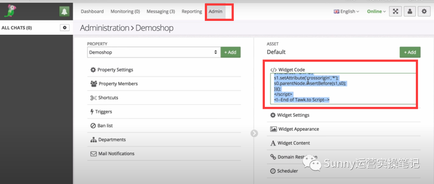This screenshot has width=434, height=184.
Task: Click the picture icon beside Widget Appearance
Action: click(x=274, y=129)
